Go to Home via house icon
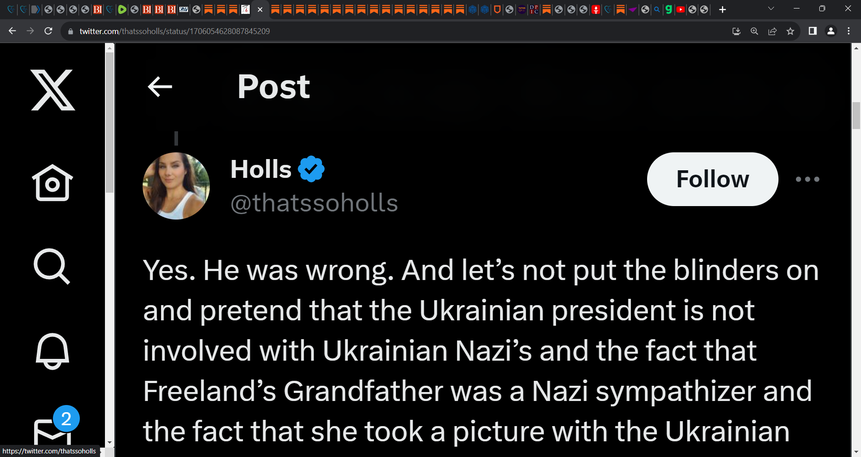 pos(52,183)
